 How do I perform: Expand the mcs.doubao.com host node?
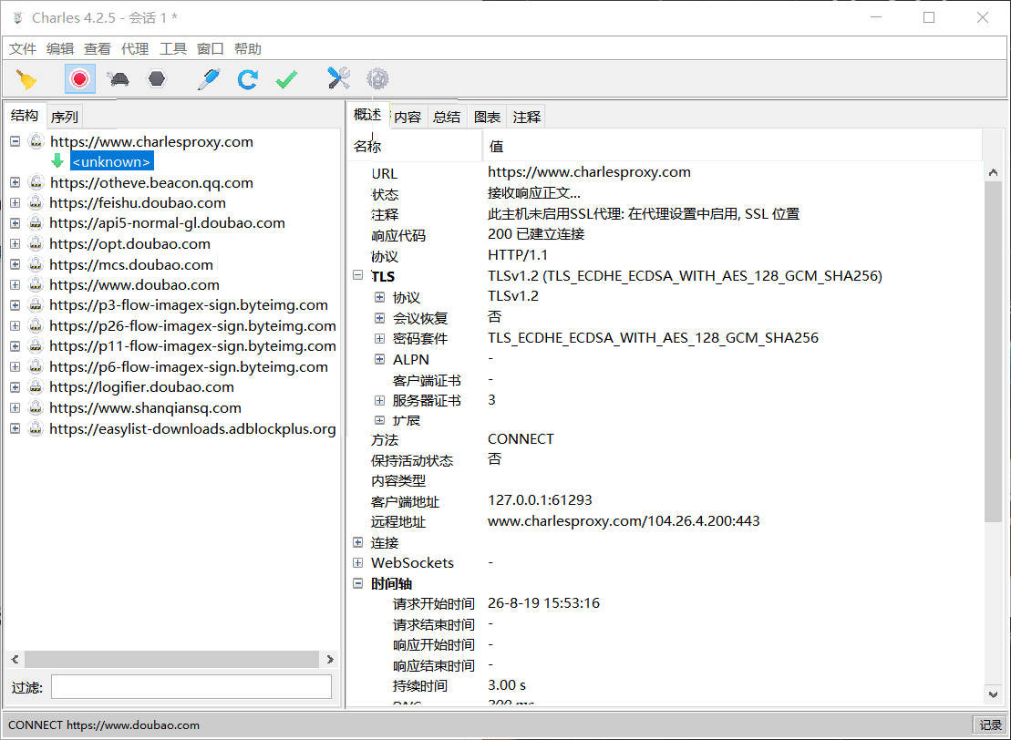(15, 264)
